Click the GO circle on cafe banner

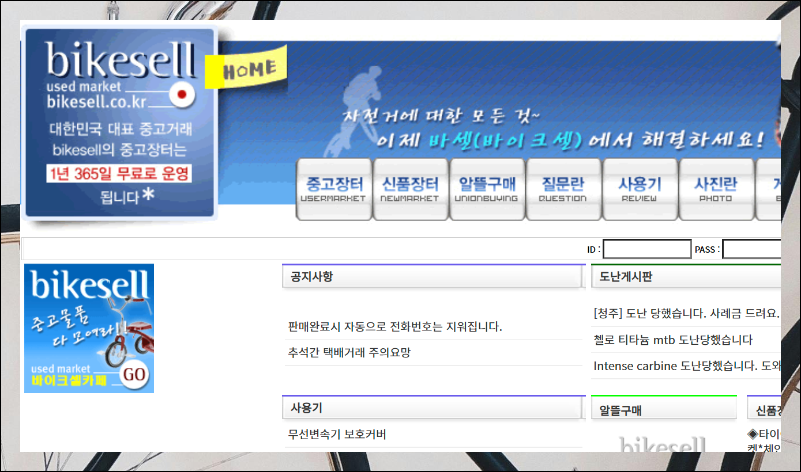(134, 375)
